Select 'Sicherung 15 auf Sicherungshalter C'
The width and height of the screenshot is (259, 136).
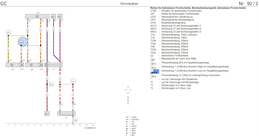[x=181, y=26]
